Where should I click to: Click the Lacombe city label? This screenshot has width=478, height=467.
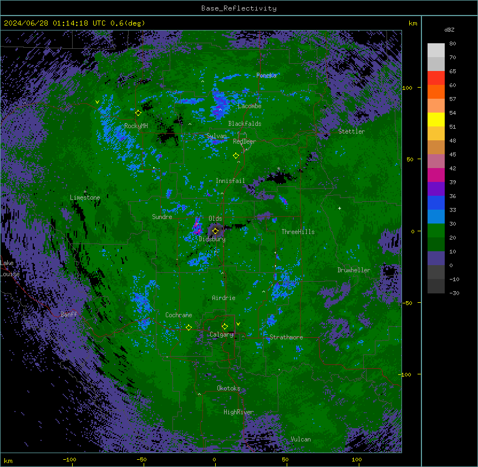coord(250,106)
